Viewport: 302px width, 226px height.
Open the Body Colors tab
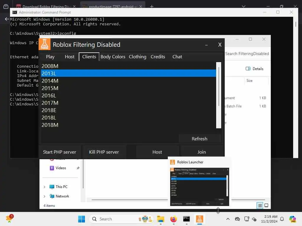pyautogui.click(x=113, y=57)
